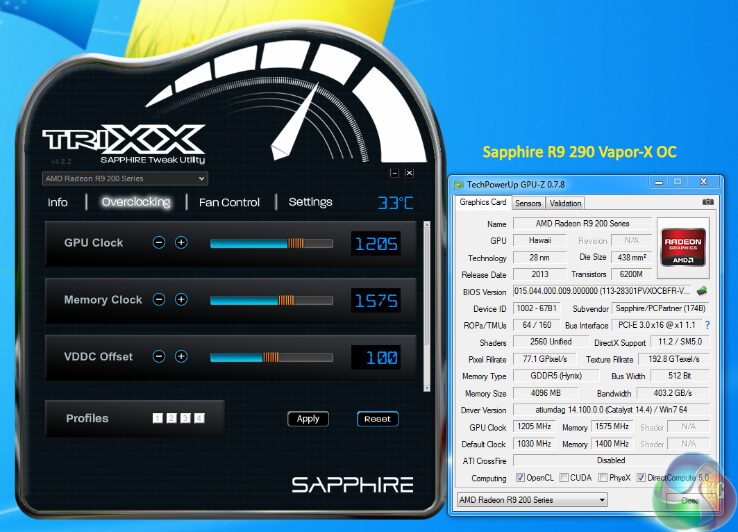The height and width of the screenshot is (532, 738).
Task: Toggle the CUDA checkbox
Action: click(564, 477)
